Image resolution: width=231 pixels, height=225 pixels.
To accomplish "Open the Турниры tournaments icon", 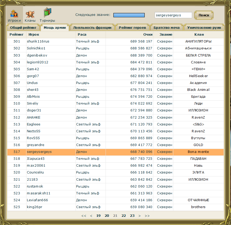I will click(47, 15).
